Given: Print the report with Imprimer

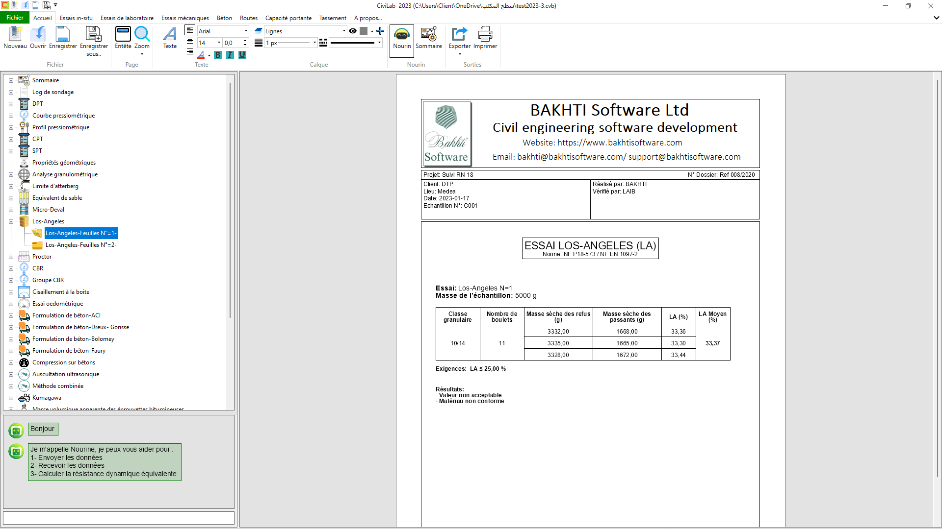Looking at the screenshot, I should [485, 38].
